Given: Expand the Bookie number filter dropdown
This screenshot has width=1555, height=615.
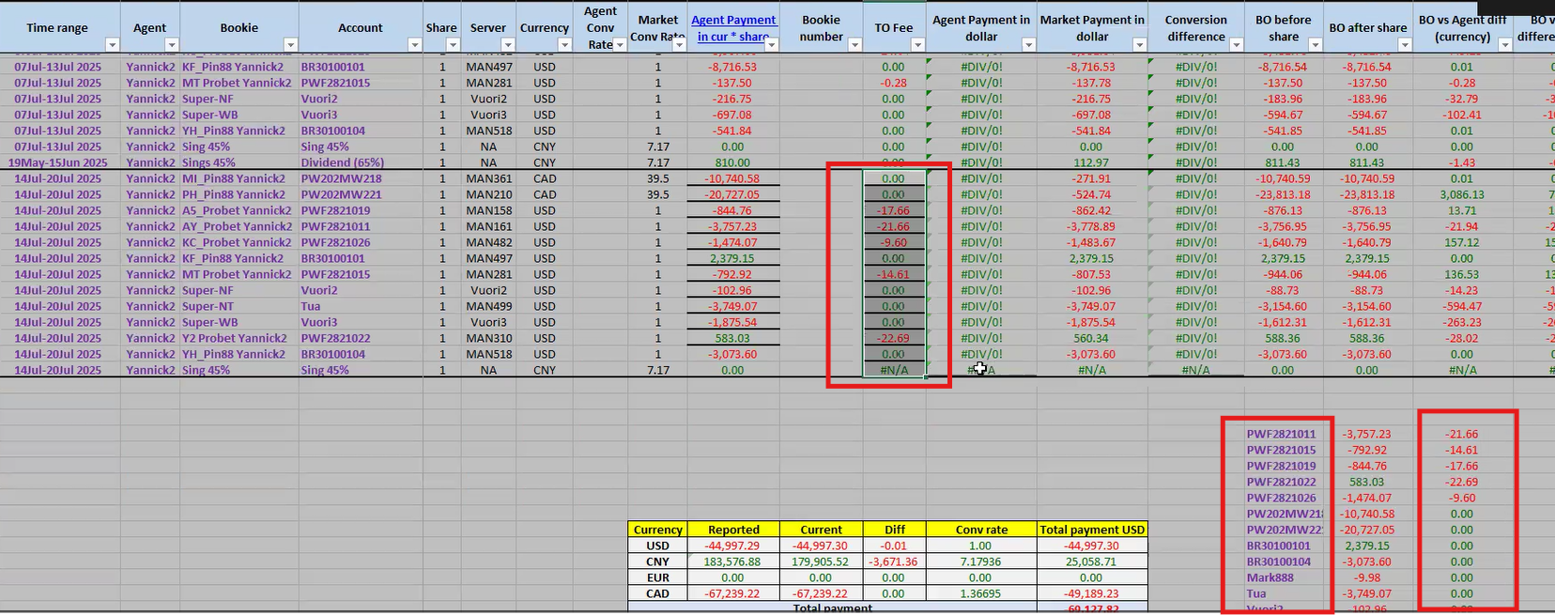Looking at the screenshot, I should point(854,45).
